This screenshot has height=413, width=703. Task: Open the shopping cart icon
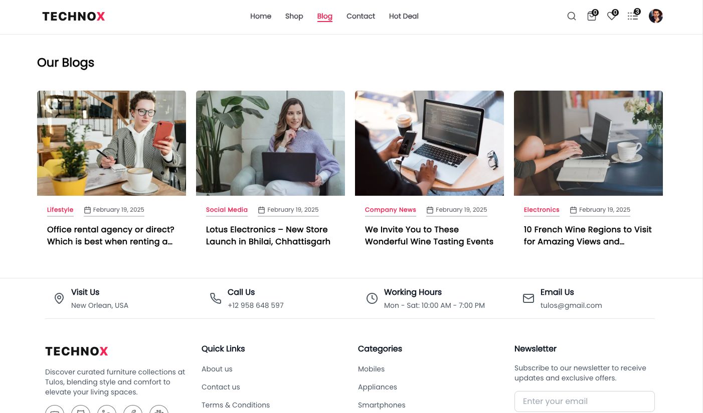(x=592, y=16)
